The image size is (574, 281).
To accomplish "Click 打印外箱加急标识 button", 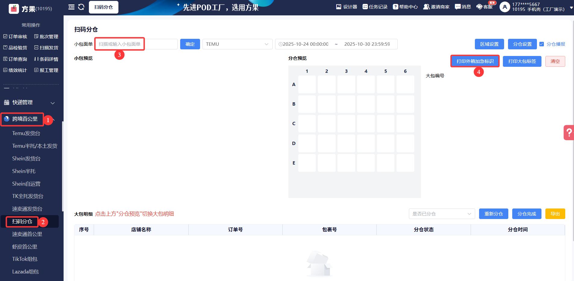I will pyautogui.click(x=475, y=61).
